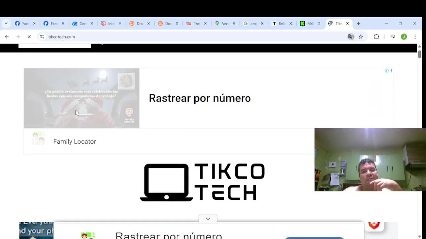Close the 'MrS' tab

[319, 24]
